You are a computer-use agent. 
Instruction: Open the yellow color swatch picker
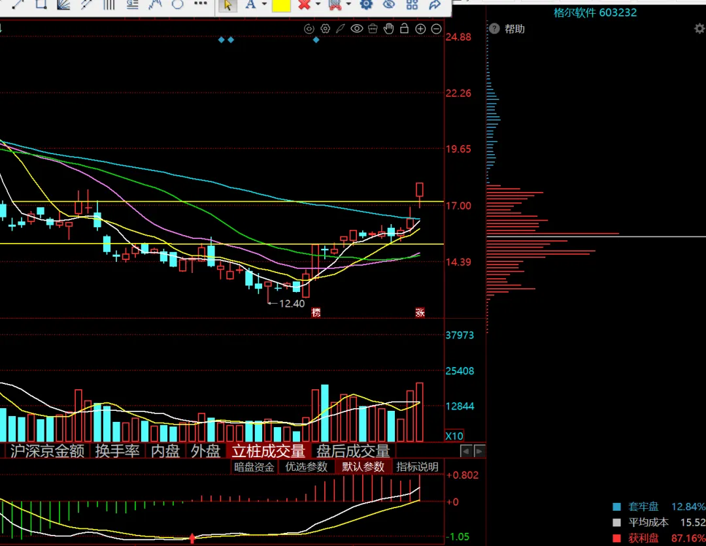(x=281, y=5)
